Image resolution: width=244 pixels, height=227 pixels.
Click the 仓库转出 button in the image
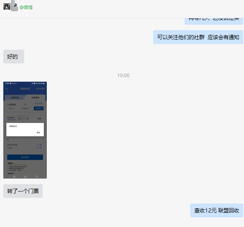point(39,108)
